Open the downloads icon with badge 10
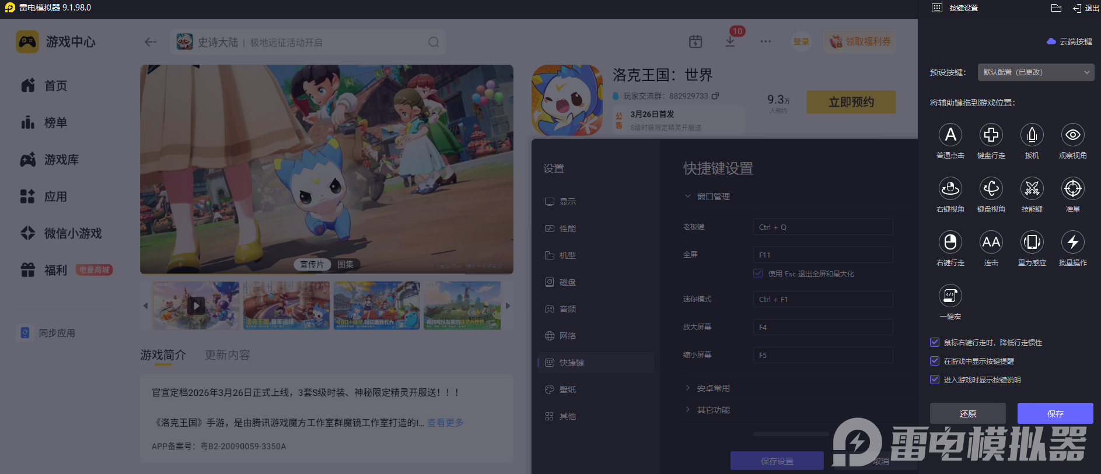Screen dimensions: 1101x474 pyautogui.click(x=730, y=42)
